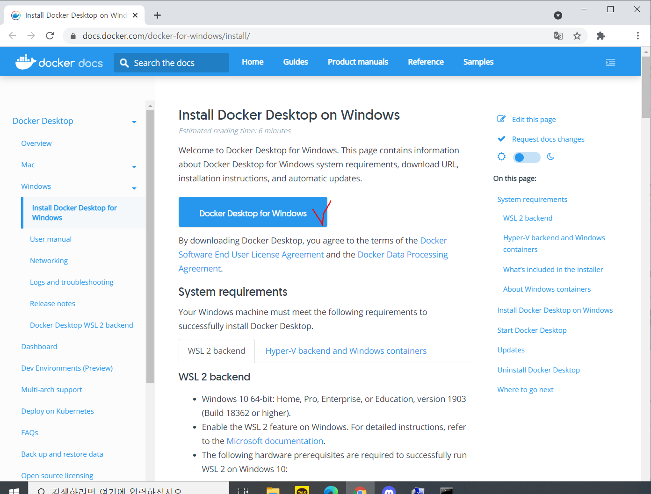
Task: Open Chrome three-dot menu
Action: (x=637, y=36)
